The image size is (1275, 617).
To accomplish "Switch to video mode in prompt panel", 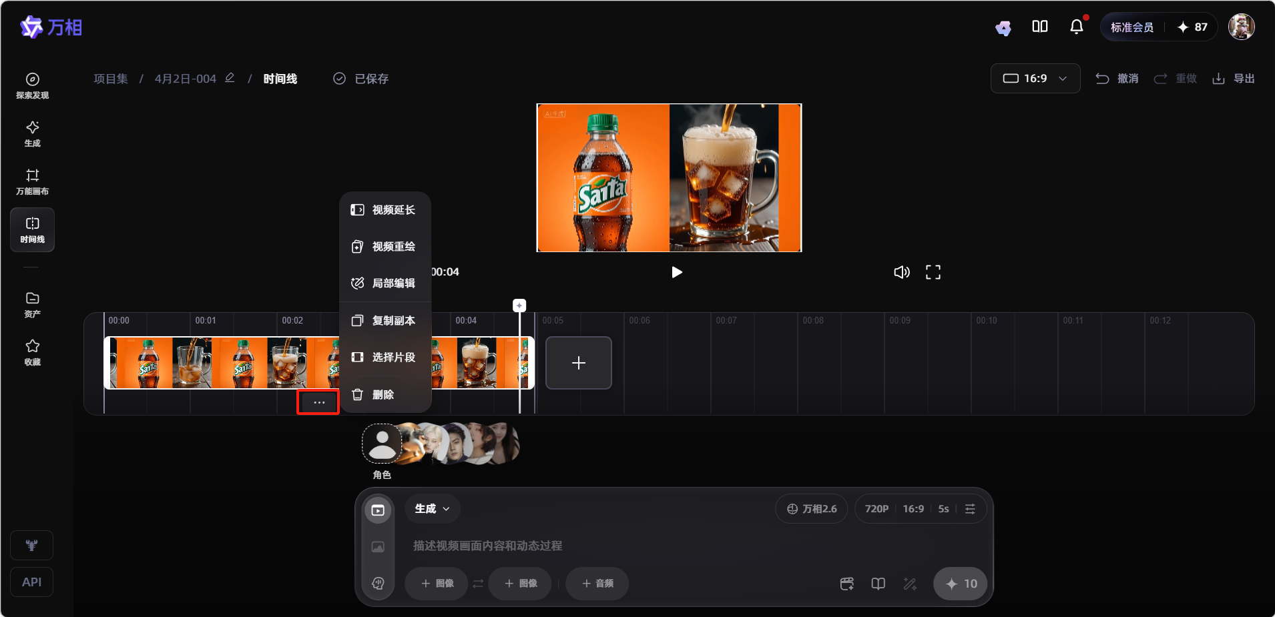I will point(378,510).
